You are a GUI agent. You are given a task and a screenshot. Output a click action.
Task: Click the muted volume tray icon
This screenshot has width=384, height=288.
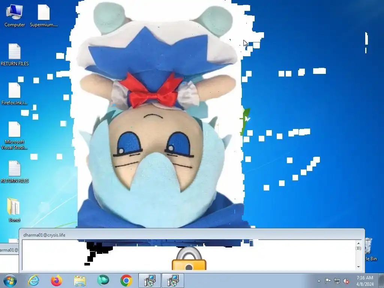pos(346,281)
